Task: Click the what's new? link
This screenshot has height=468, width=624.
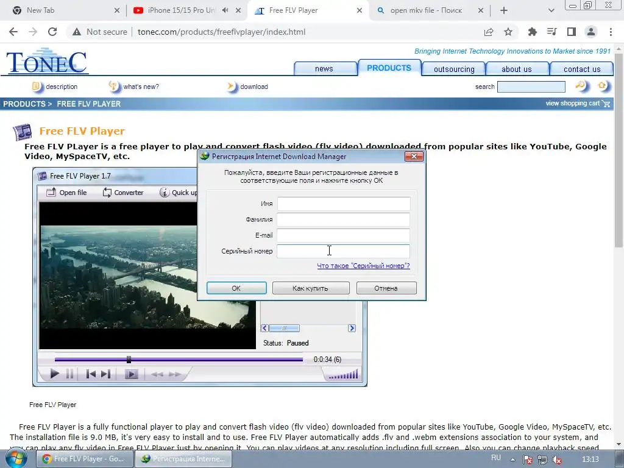Action: pyautogui.click(x=141, y=87)
